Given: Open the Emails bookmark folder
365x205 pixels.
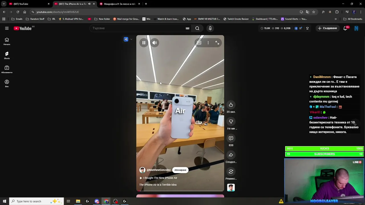Looking at the screenshot, I should coord(17,19).
